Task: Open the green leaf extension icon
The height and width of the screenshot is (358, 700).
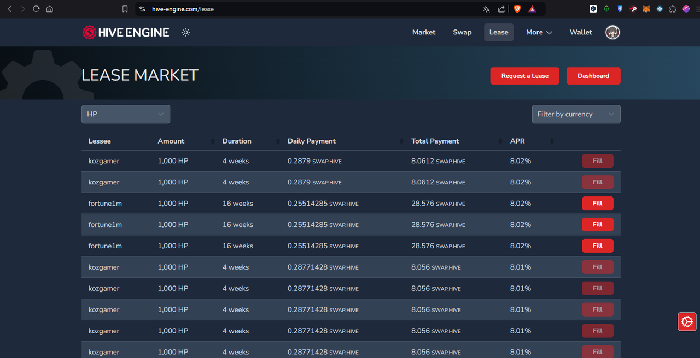Action: pyautogui.click(x=606, y=9)
